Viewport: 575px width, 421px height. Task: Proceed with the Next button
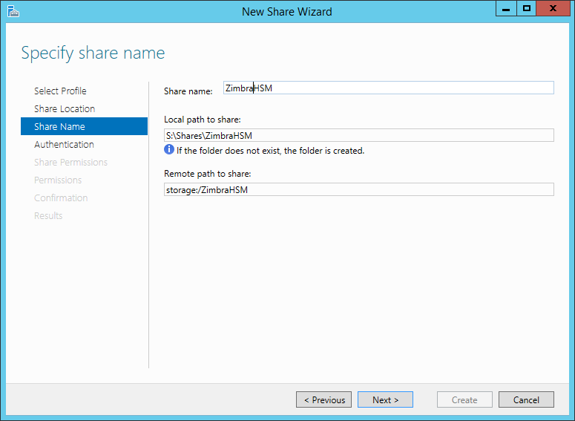(385, 399)
